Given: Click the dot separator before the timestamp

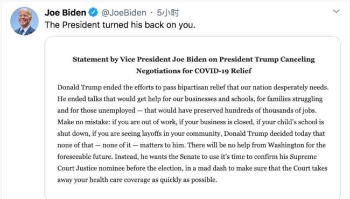Looking at the screenshot, I should [x=151, y=13].
